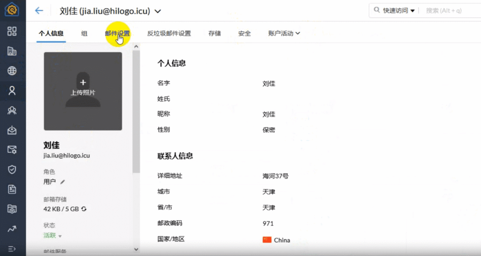Open the Organization building icon
The width and height of the screenshot is (481, 256).
(x=12, y=51)
